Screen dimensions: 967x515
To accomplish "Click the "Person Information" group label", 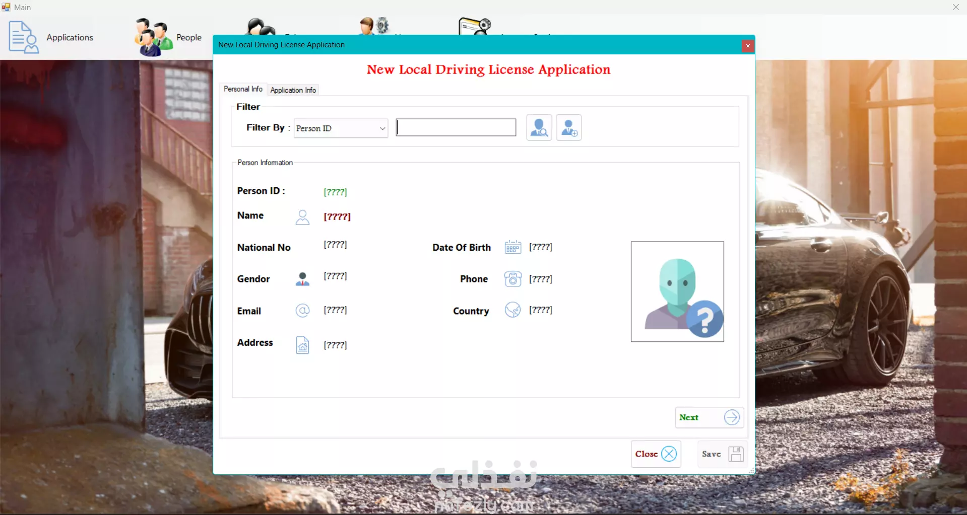I will pyautogui.click(x=265, y=163).
